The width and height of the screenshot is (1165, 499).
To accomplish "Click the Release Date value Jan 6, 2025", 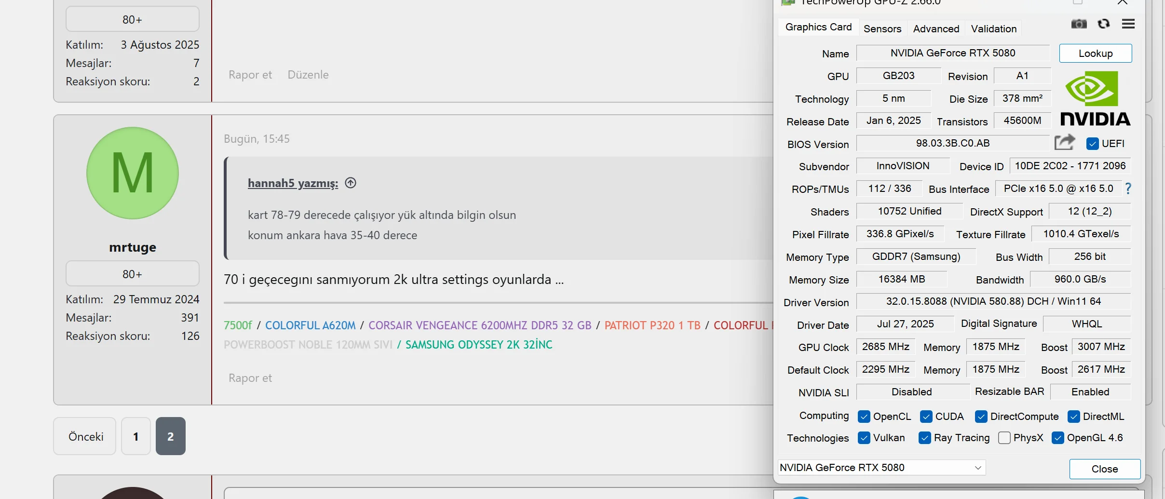I will click(x=894, y=121).
